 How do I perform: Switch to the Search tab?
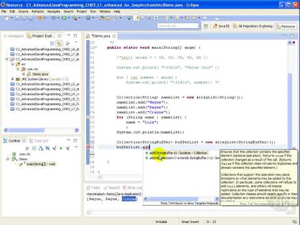(112, 187)
